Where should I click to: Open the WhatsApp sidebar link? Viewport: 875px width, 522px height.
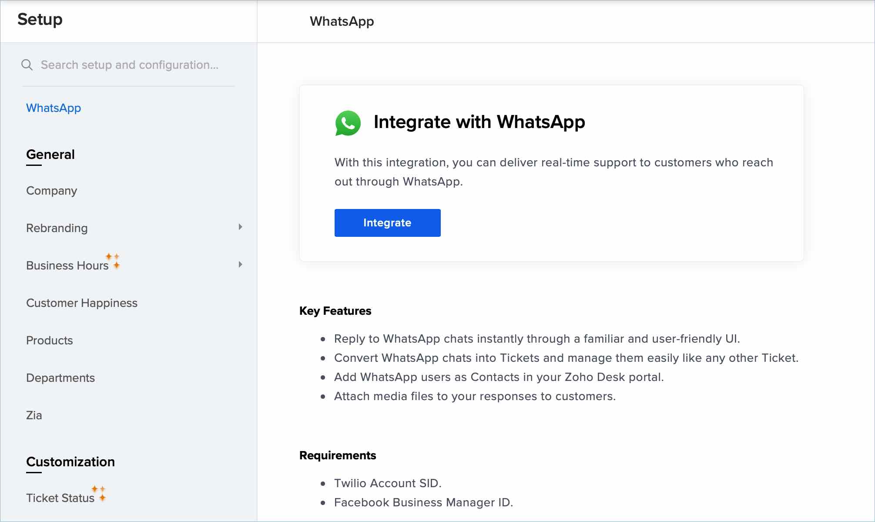pyautogui.click(x=54, y=108)
